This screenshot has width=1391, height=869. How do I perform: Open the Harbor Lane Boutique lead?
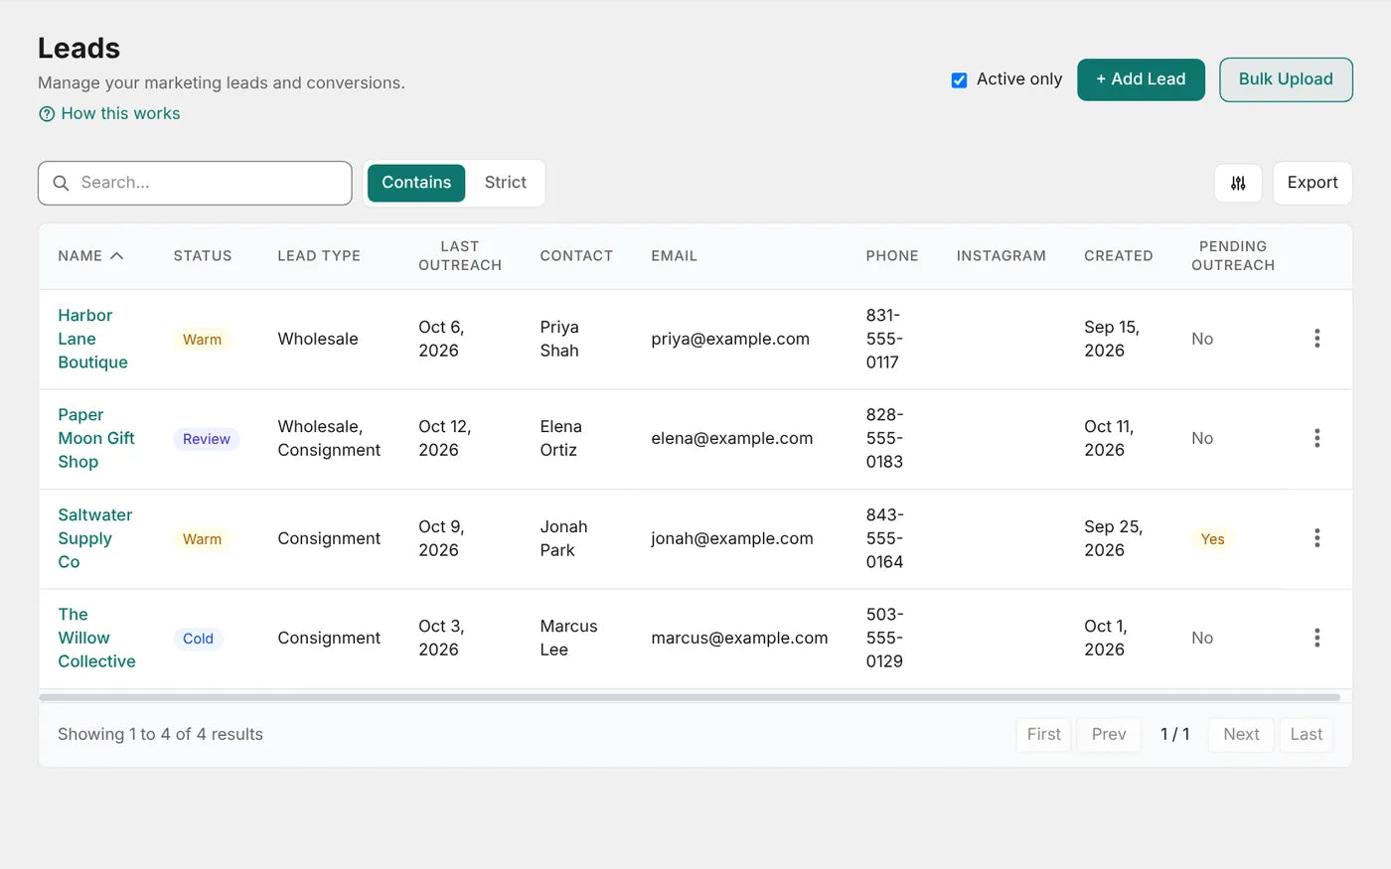(x=92, y=339)
